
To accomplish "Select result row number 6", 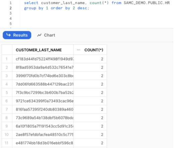I will (7, 101).
